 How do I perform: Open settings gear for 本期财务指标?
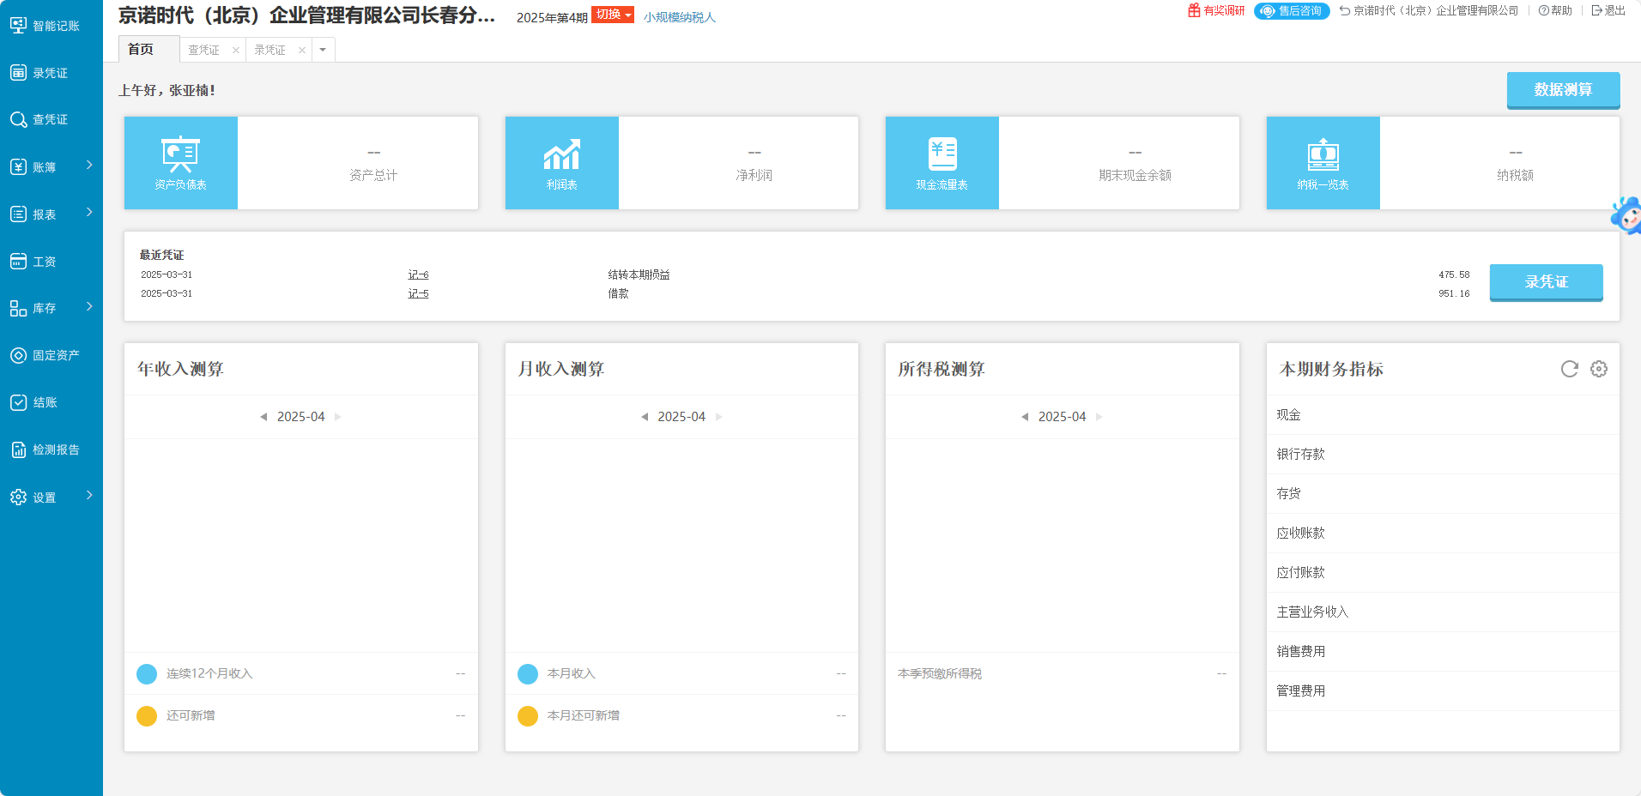[x=1598, y=369]
